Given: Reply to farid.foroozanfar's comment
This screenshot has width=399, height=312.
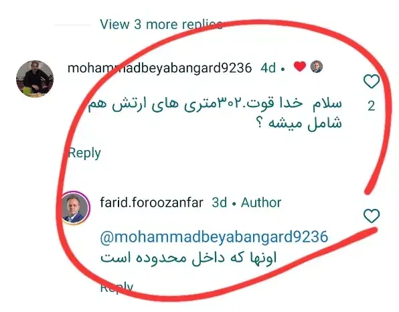Looking at the screenshot, I should [x=116, y=288].
